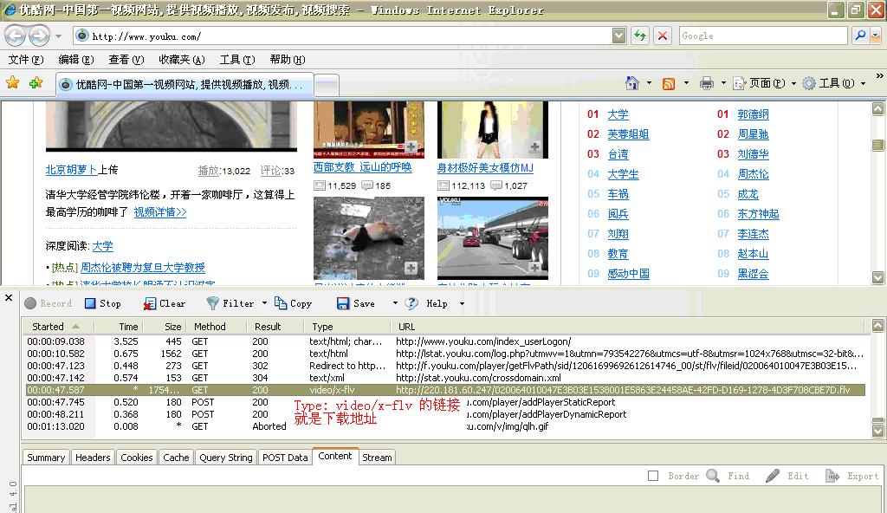Add panda video to playlist plus icon
Viewport: 887px width, 513px height.
click(411, 268)
